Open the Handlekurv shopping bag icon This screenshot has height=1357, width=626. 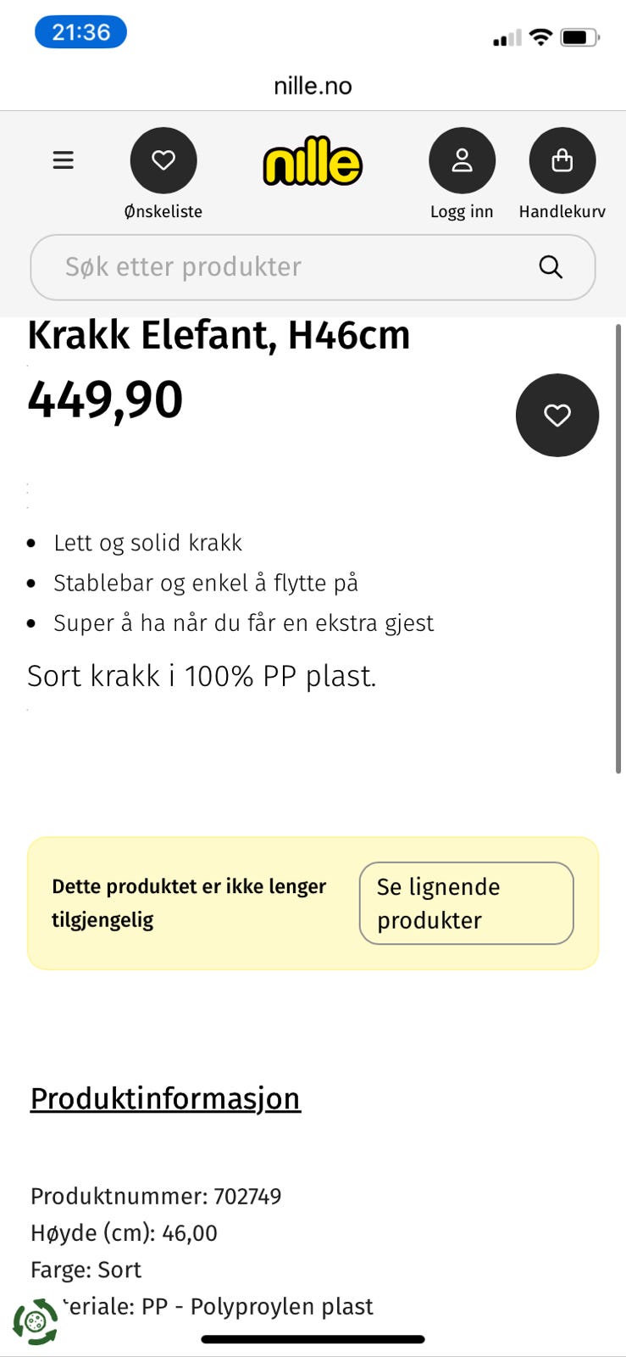(562, 160)
